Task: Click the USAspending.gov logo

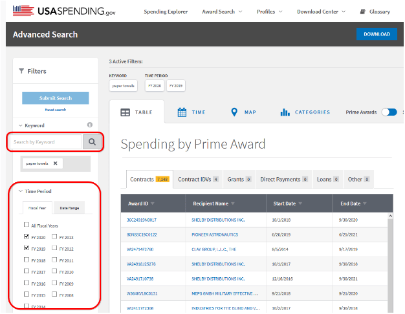Action: (64, 11)
